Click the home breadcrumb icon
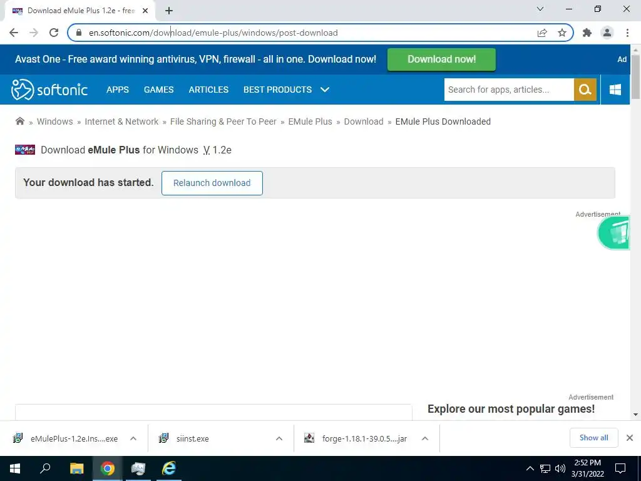 point(19,121)
